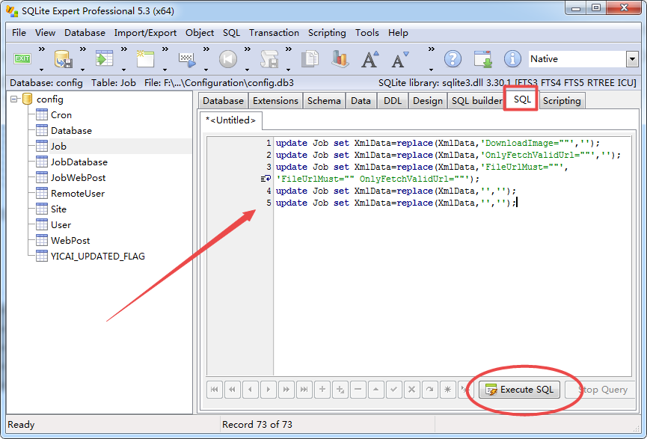
Task: Click the new table toolbar icon
Action: (145, 59)
